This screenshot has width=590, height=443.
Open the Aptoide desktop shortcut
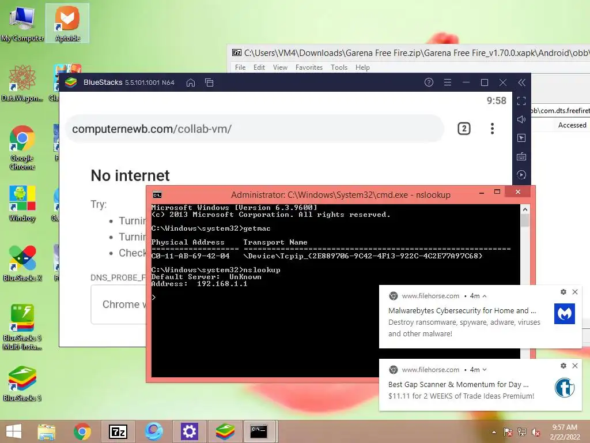67,23
